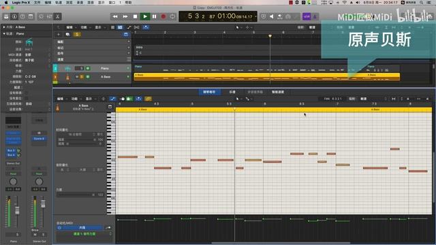Adjust the Stereo Out channel volume fader
This screenshot has width=436, height=245.
[43, 203]
